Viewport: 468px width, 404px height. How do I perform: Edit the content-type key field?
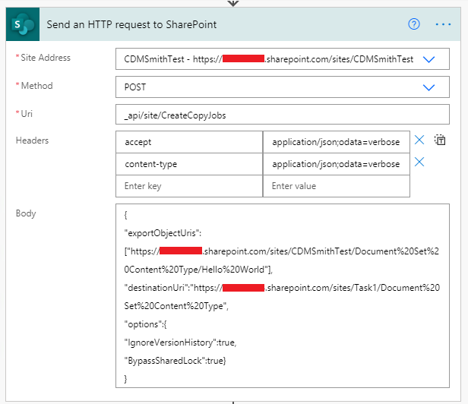pyautogui.click(x=189, y=164)
